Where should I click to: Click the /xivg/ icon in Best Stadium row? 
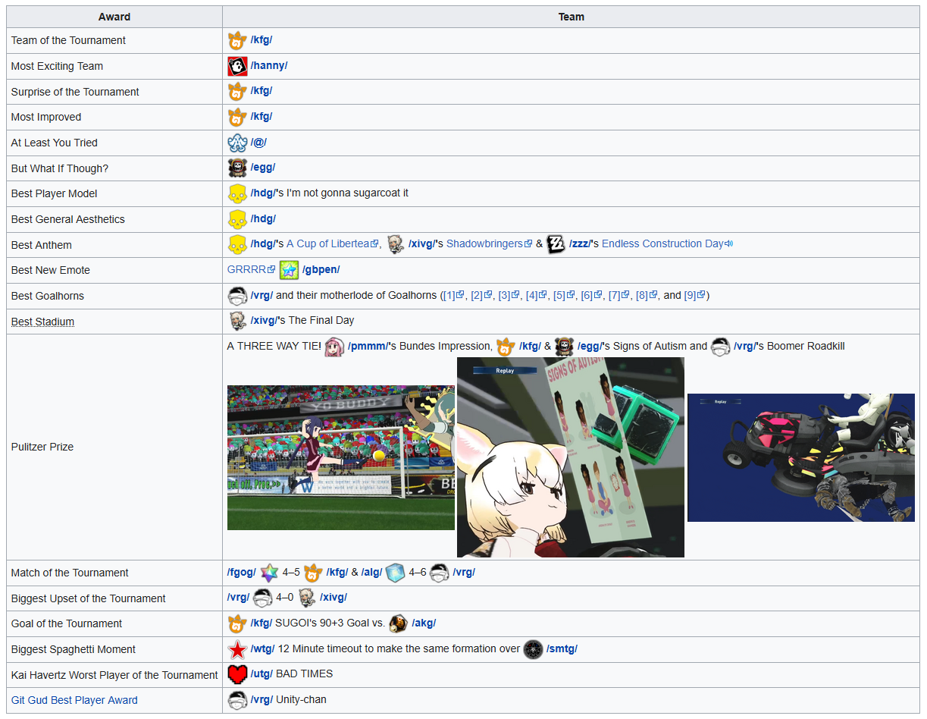click(x=237, y=321)
